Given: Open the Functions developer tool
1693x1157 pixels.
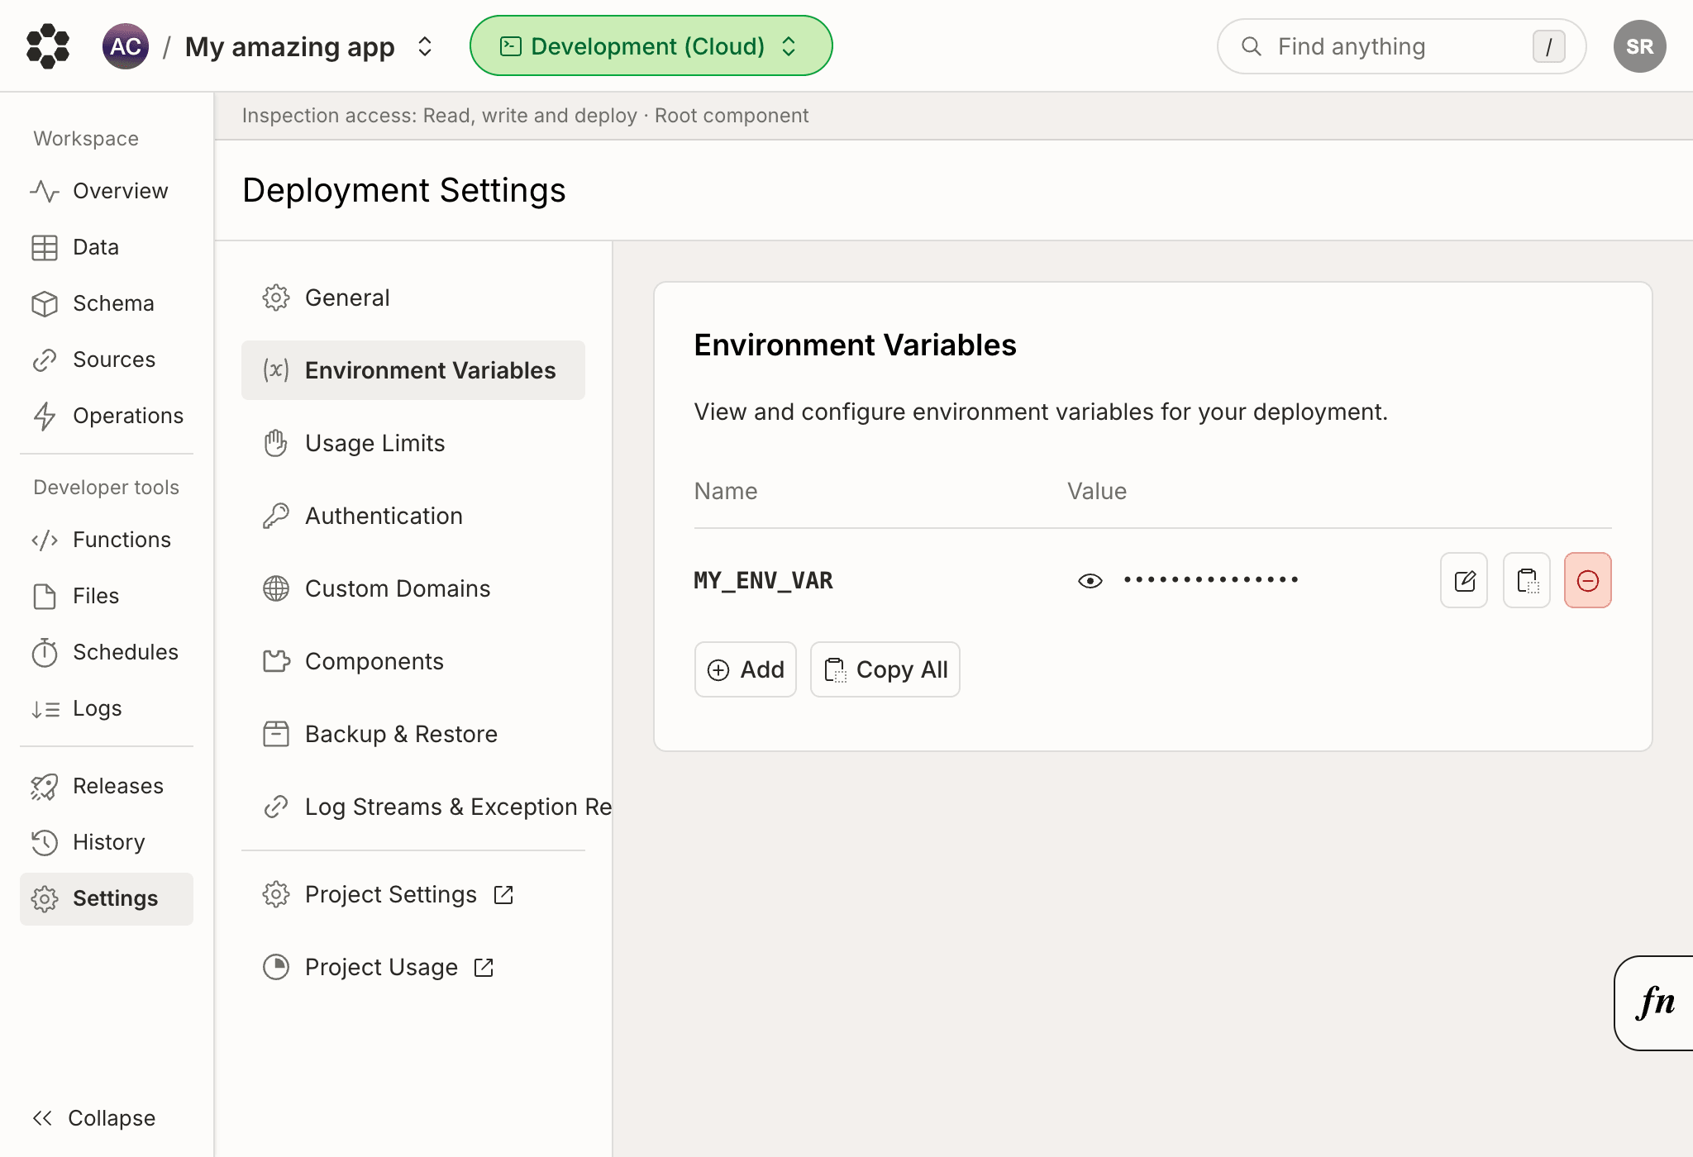Looking at the screenshot, I should 107,540.
